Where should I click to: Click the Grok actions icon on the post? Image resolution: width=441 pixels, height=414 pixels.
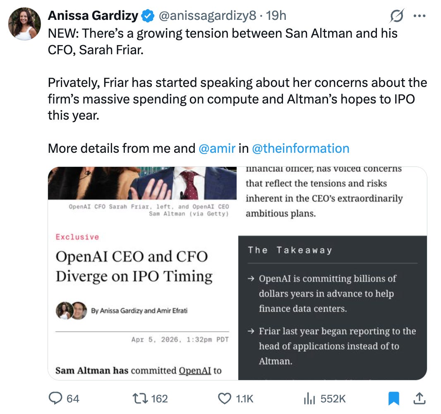pyautogui.click(x=396, y=15)
